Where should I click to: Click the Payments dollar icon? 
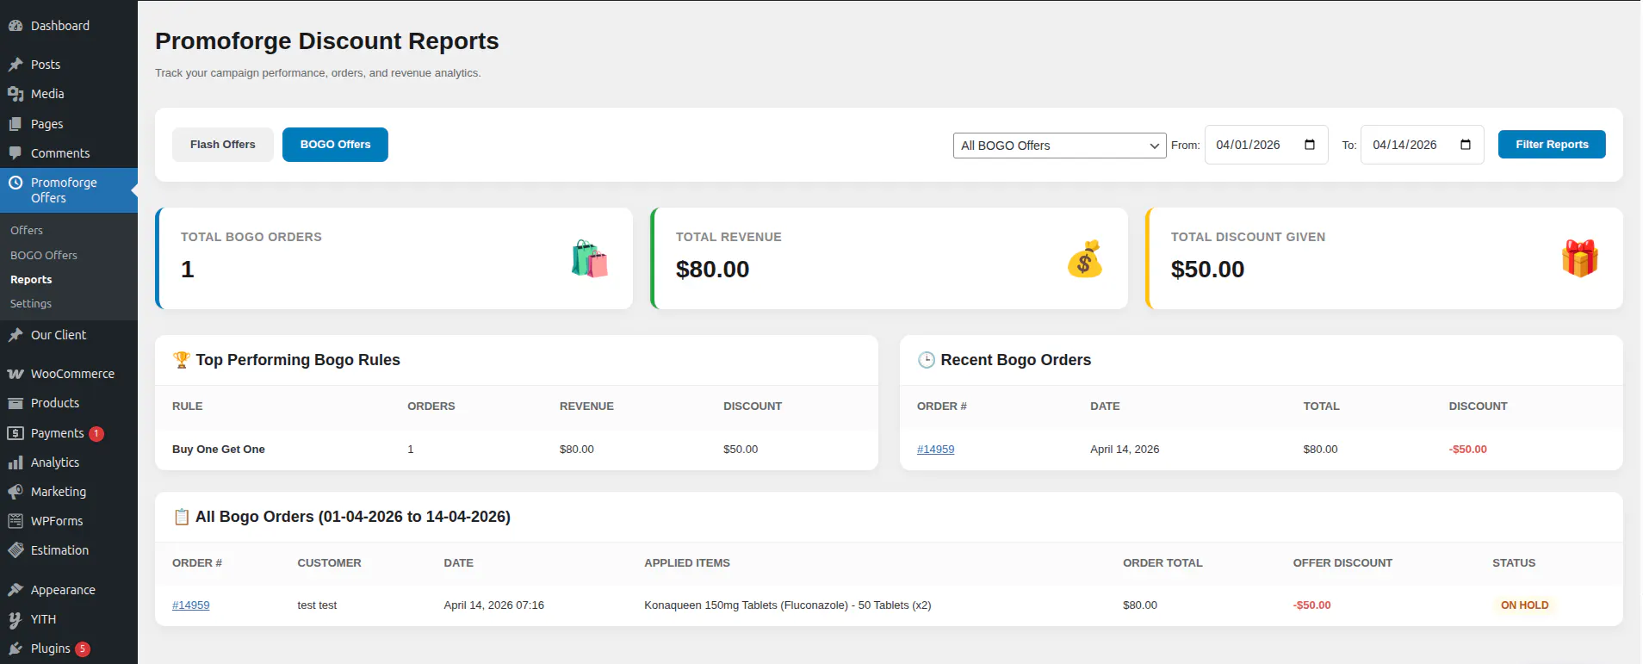coord(15,433)
